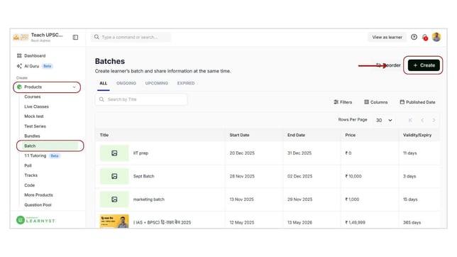Open Code in sidebar
Image resolution: width=457 pixels, height=257 pixels.
(29, 185)
